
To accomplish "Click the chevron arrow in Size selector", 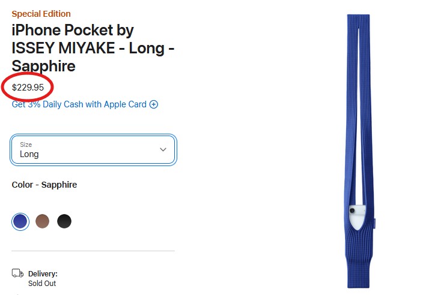I will [163, 150].
